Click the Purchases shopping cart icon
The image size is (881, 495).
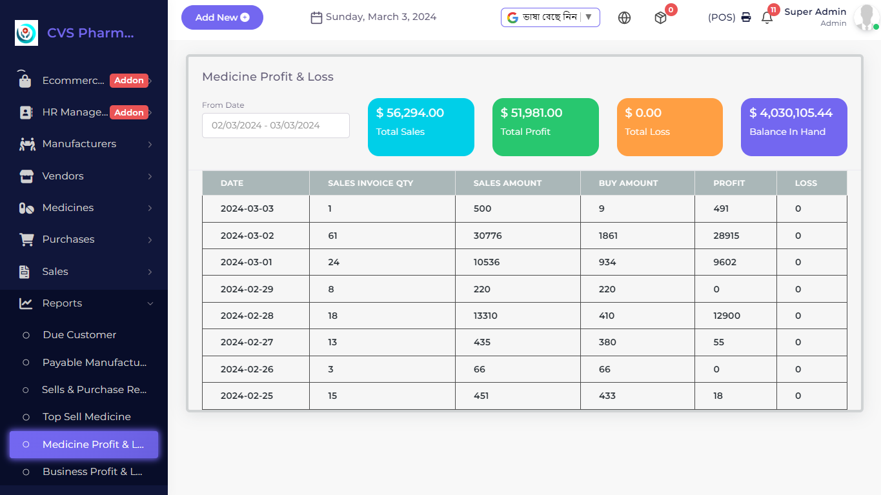(26, 239)
